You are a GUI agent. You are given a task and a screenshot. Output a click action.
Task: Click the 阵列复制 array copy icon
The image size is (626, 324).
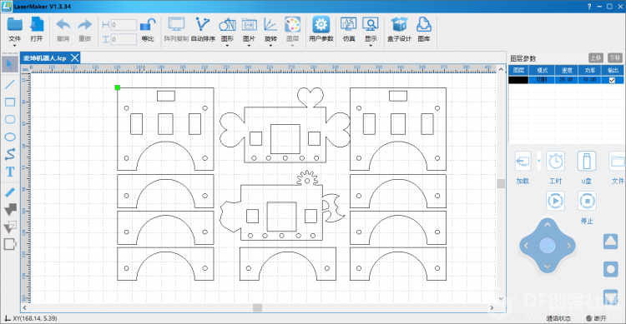pyautogui.click(x=176, y=25)
